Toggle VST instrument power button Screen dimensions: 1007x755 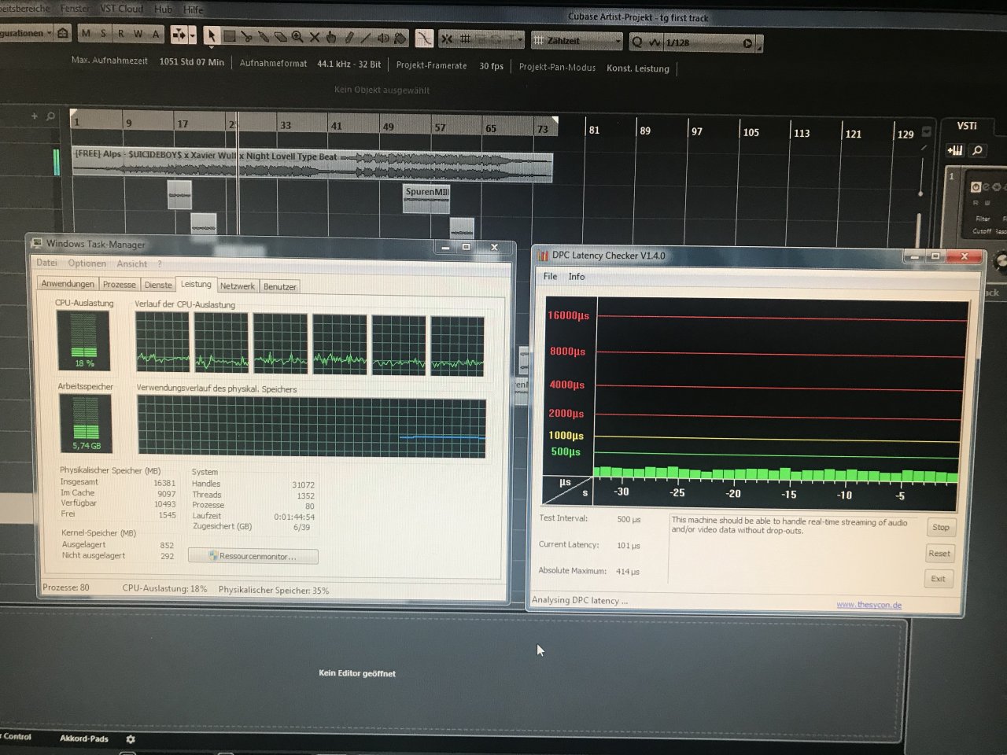tap(976, 187)
